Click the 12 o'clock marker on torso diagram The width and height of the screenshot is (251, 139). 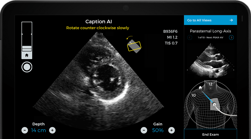(x=210, y=84)
